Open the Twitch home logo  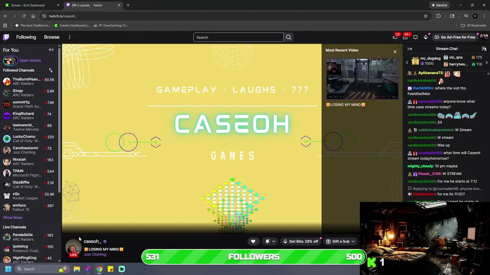(x=6, y=37)
